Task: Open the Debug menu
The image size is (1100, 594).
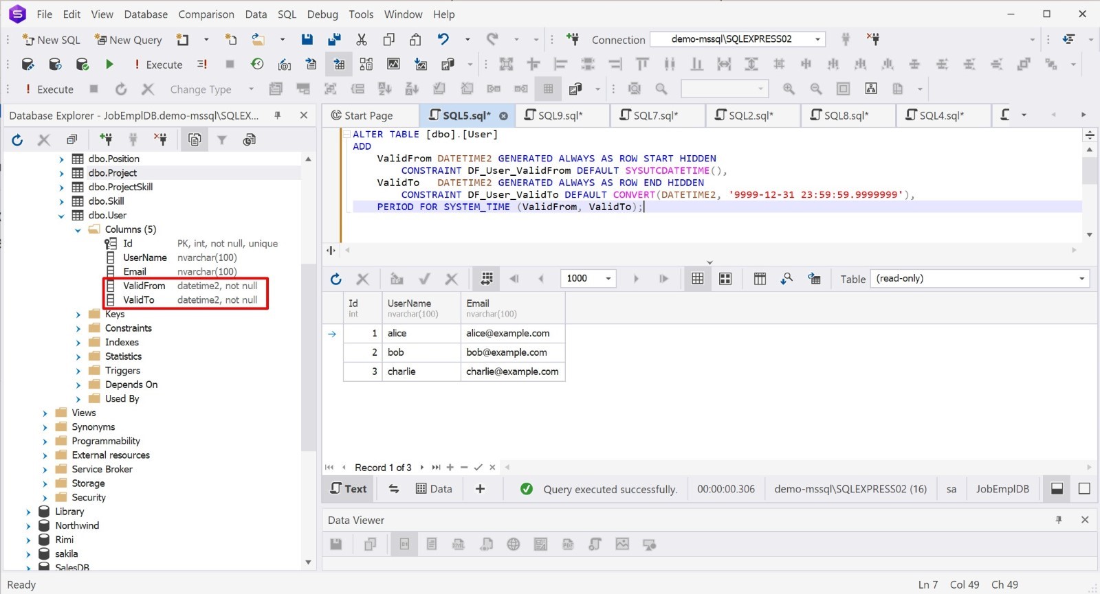Action: point(322,14)
